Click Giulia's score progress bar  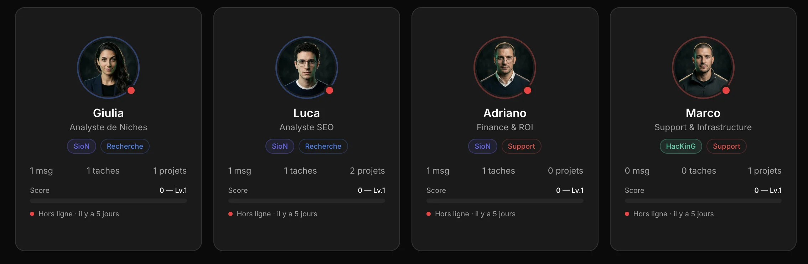click(x=108, y=201)
